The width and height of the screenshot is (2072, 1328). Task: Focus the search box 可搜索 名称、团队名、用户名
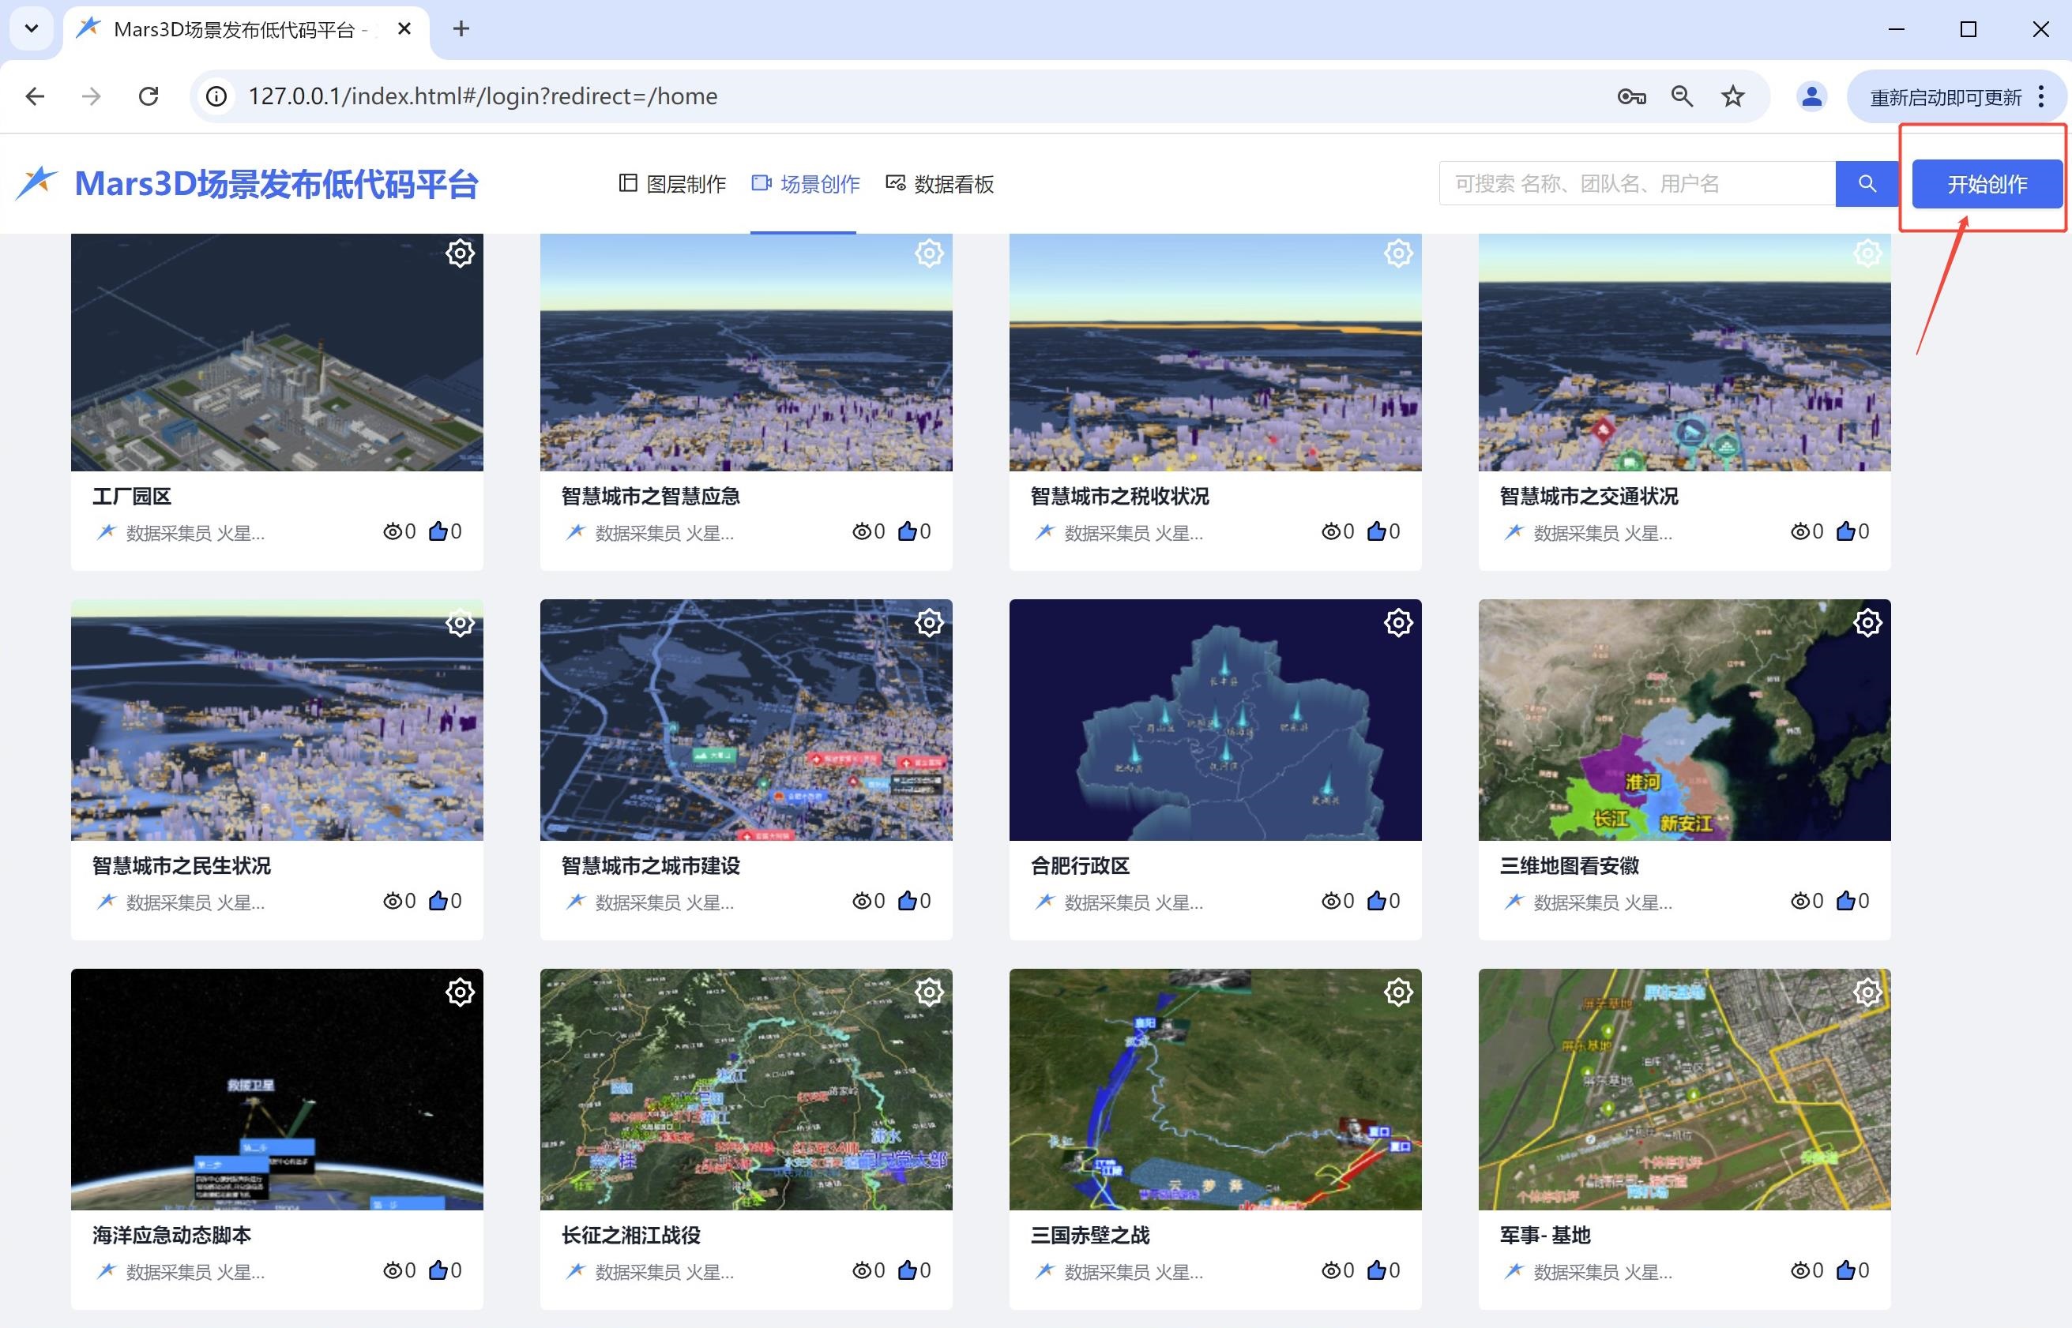(x=1637, y=184)
